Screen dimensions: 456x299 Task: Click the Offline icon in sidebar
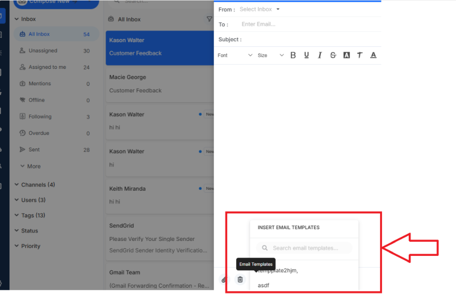click(x=22, y=100)
